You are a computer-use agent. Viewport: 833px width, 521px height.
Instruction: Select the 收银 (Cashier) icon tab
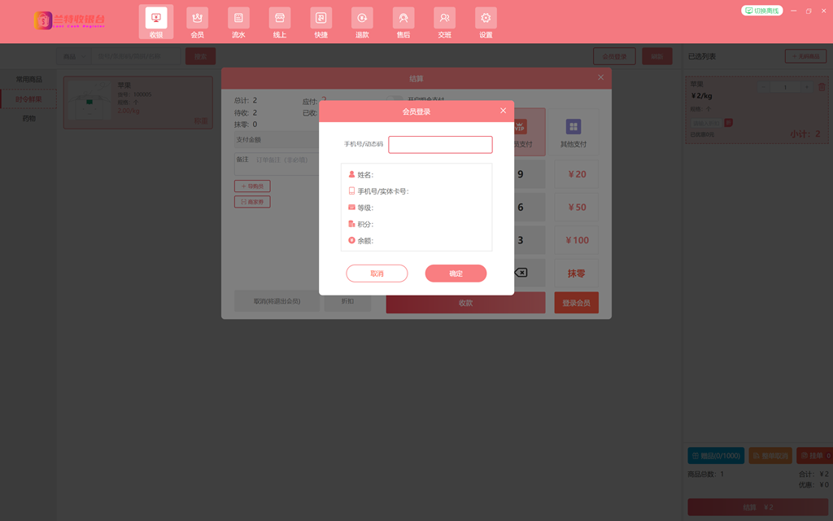click(156, 19)
